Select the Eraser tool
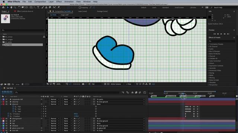The height and width of the screenshot is (133, 238). tap(50, 7)
